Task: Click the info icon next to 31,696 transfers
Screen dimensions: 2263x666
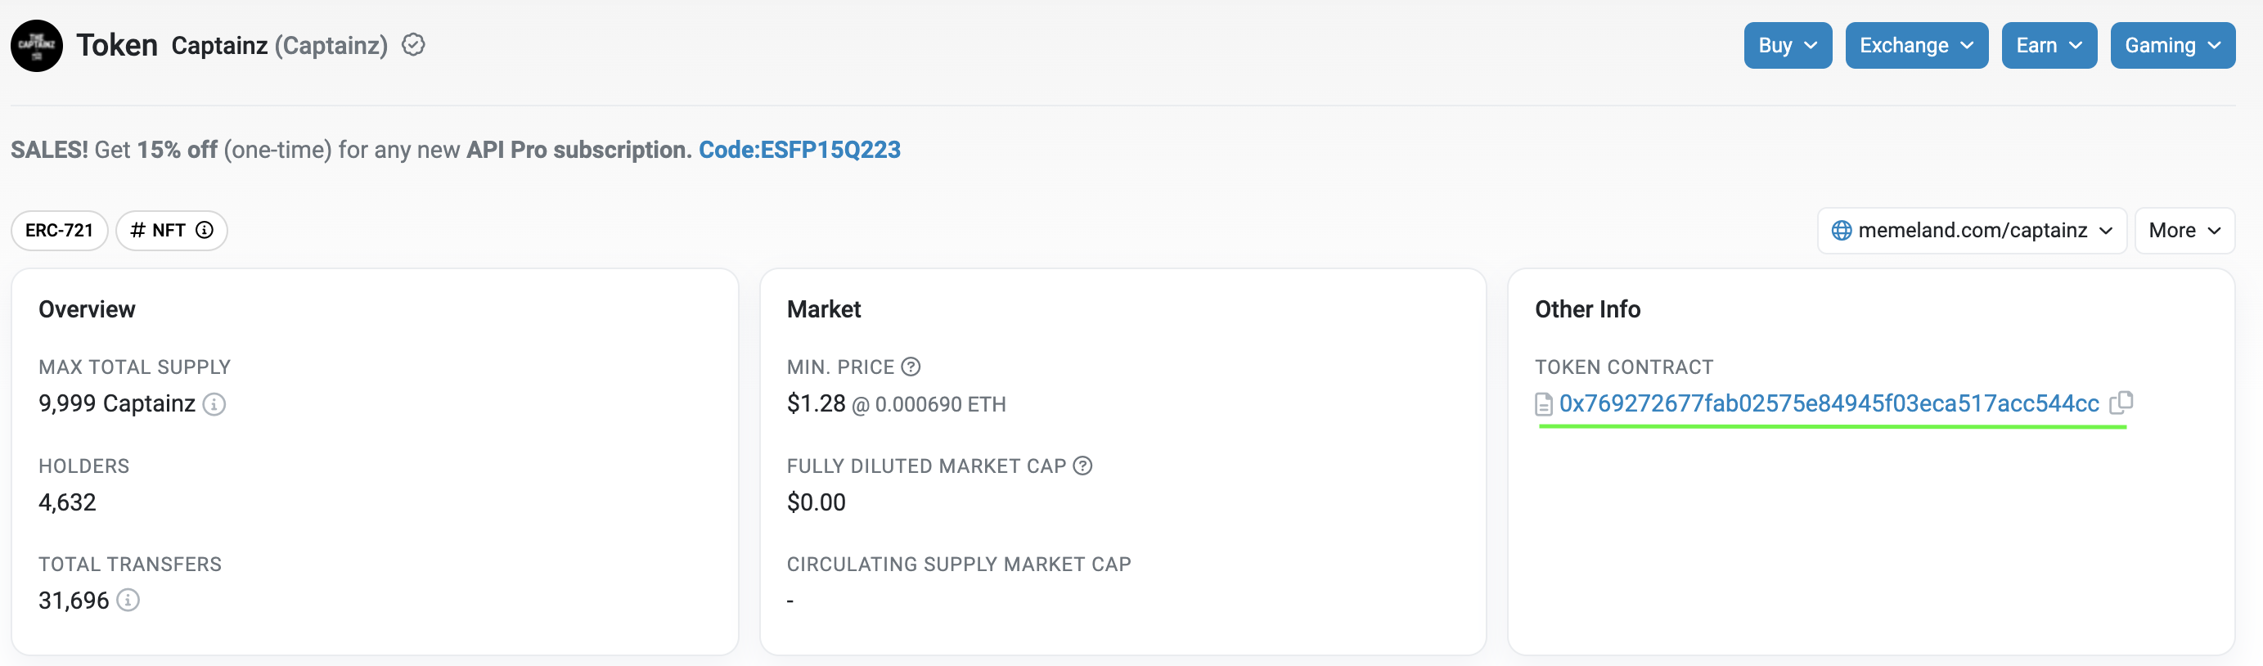Action: click(x=128, y=600)
